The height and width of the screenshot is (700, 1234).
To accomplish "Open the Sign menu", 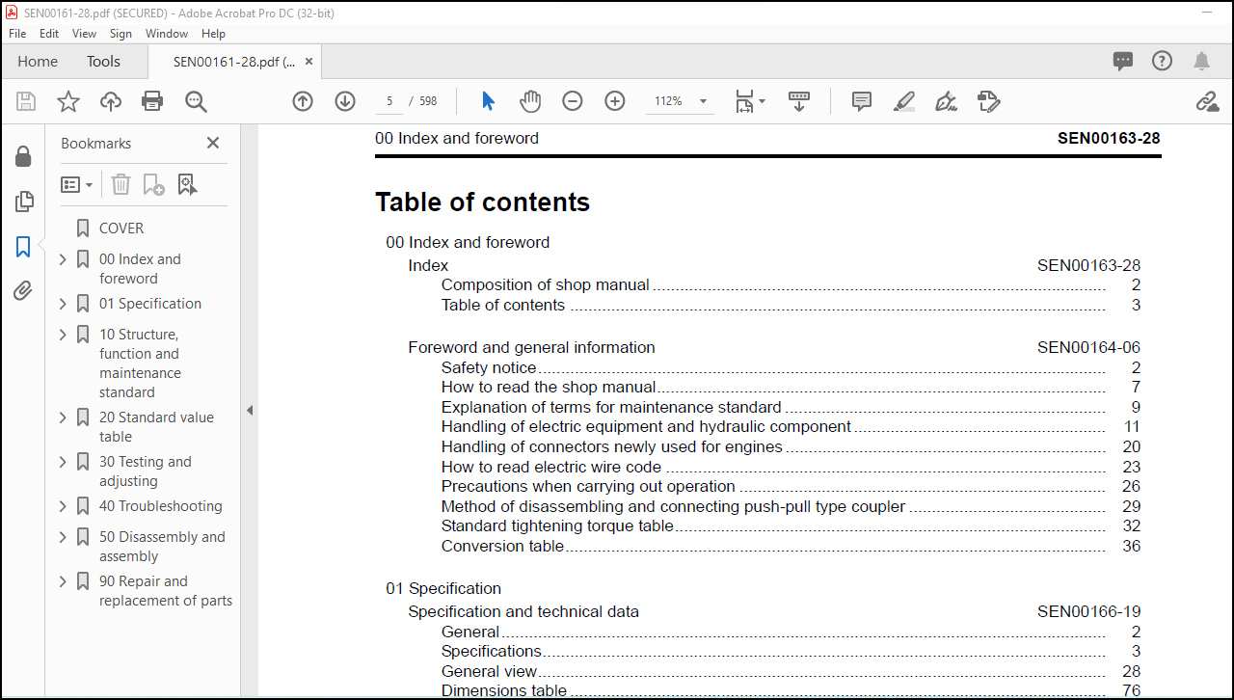I will click(121, 33).
